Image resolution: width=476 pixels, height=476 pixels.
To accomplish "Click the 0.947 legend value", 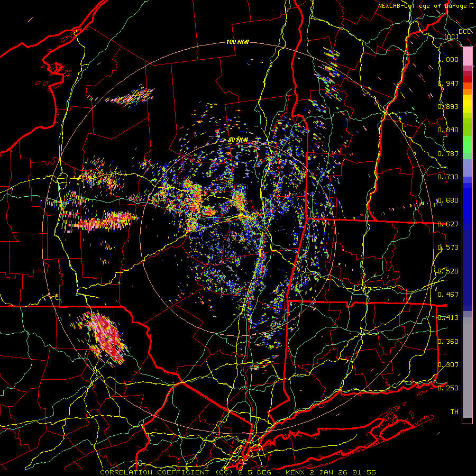I will [x=448, y=83].
